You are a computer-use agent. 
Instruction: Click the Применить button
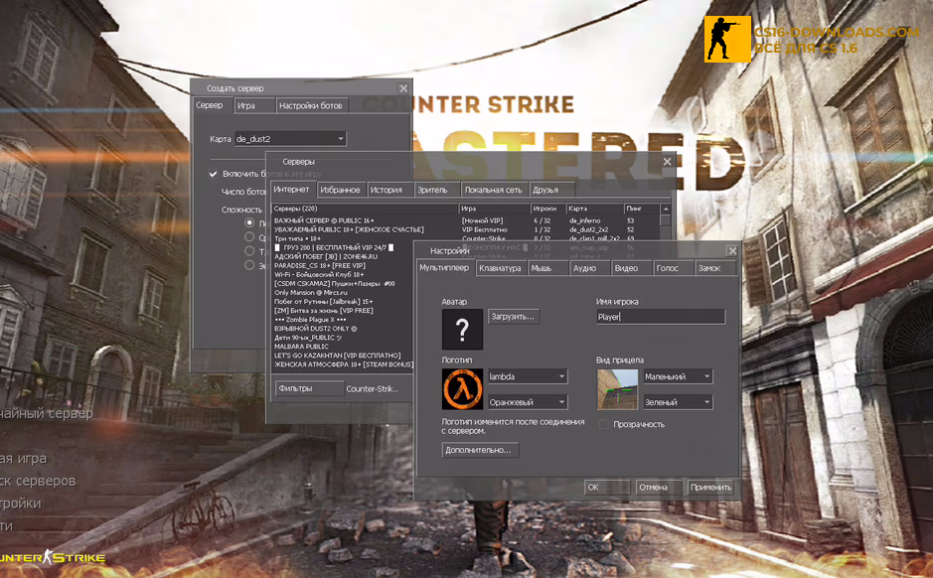710,487
